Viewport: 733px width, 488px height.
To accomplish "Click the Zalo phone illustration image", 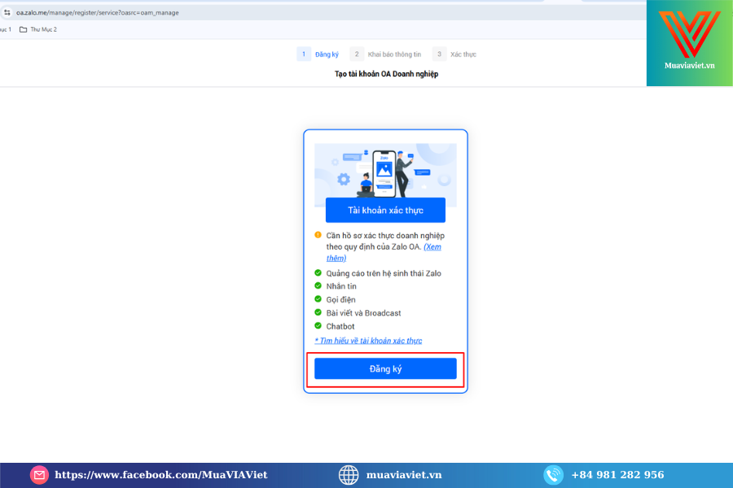I will 385,174.
